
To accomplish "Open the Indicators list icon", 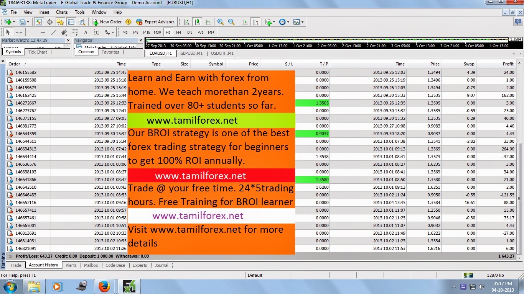I will (x=269, y=22).
